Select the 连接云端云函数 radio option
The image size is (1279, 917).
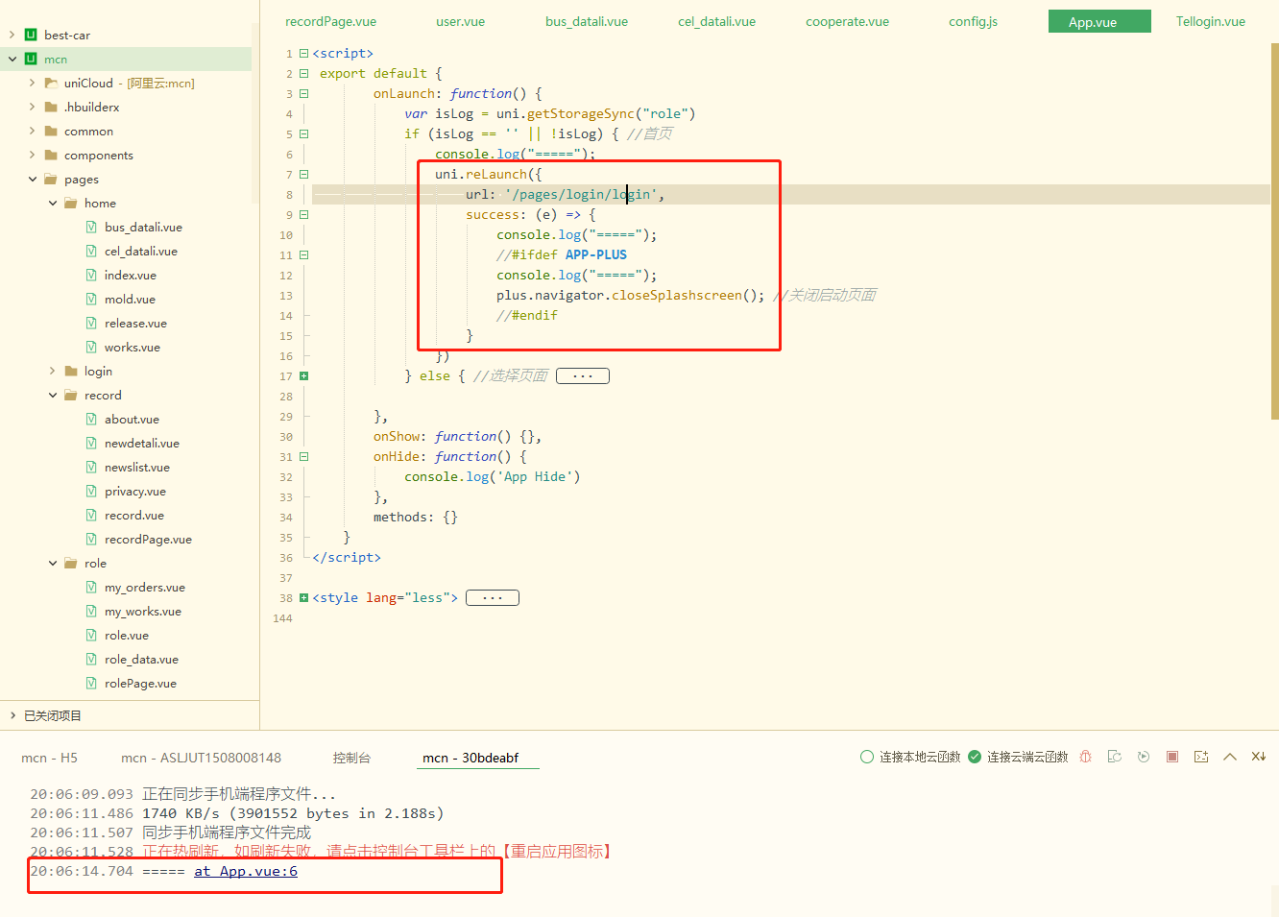tap(975, 757)
